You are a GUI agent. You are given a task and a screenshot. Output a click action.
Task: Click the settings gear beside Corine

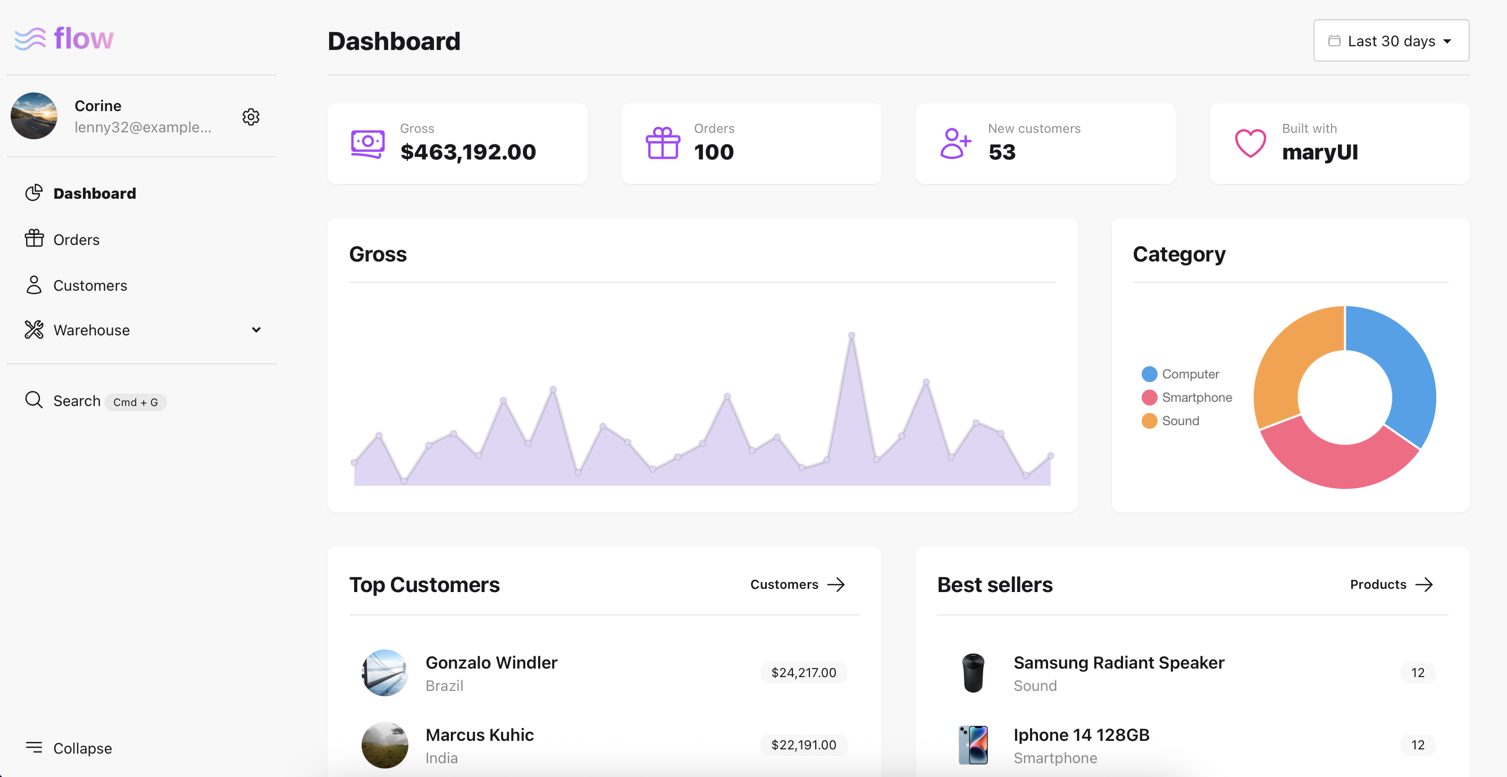251,117
